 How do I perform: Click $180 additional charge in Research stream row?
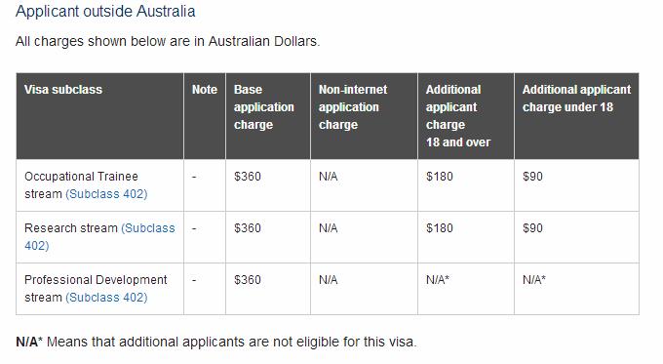point(440,228)
